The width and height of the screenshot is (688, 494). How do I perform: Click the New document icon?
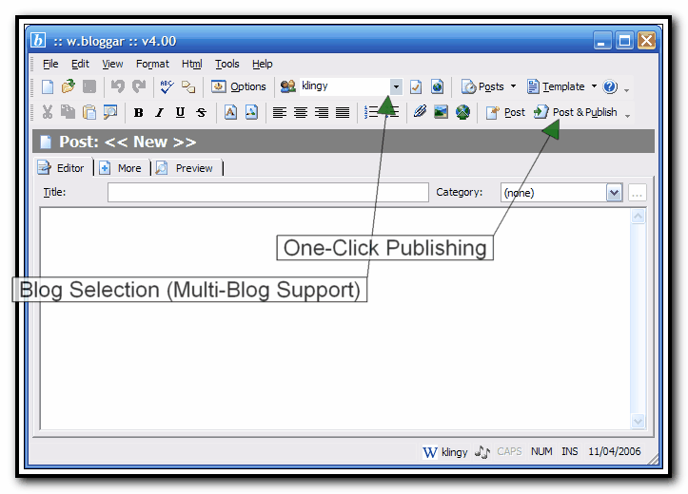tap(48, 86)
